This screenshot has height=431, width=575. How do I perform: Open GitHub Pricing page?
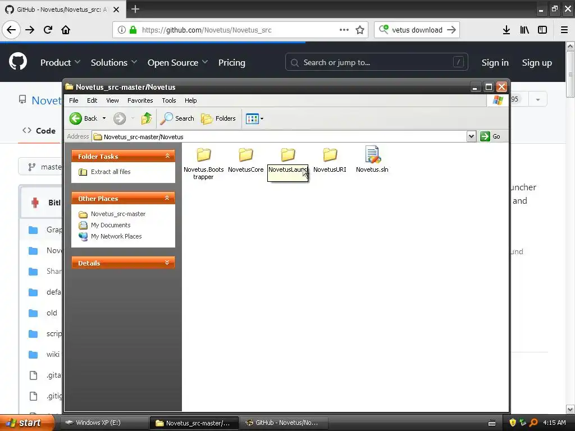[232, 63]
